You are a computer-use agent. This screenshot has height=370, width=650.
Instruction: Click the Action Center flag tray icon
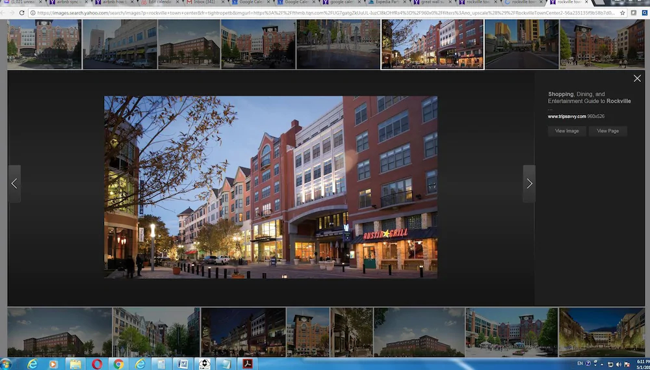coord(627,364)
